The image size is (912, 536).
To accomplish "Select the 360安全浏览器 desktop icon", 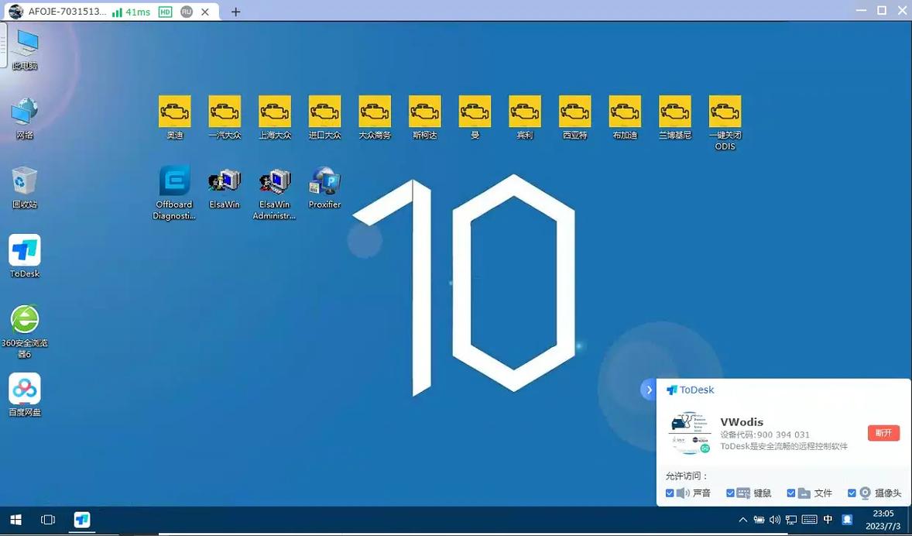I will coord(25,331).
